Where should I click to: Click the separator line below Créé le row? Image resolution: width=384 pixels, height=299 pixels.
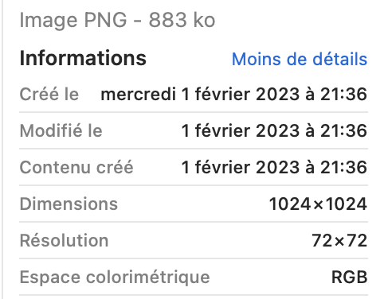pos(194,112)
